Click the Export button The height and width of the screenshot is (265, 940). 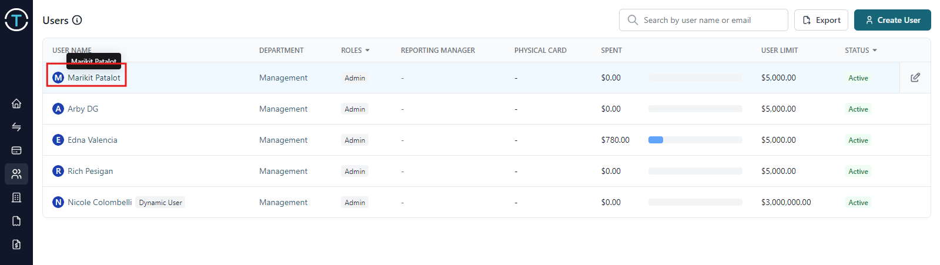(821, 20)
